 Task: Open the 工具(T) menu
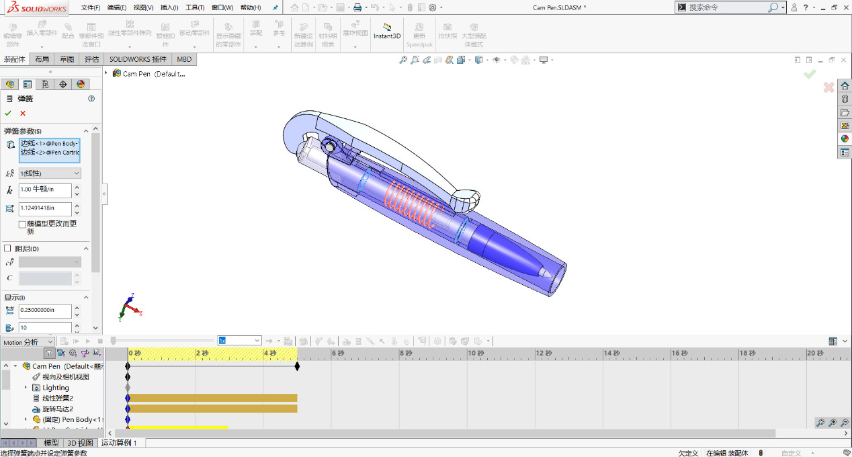(x=195, y=7)
